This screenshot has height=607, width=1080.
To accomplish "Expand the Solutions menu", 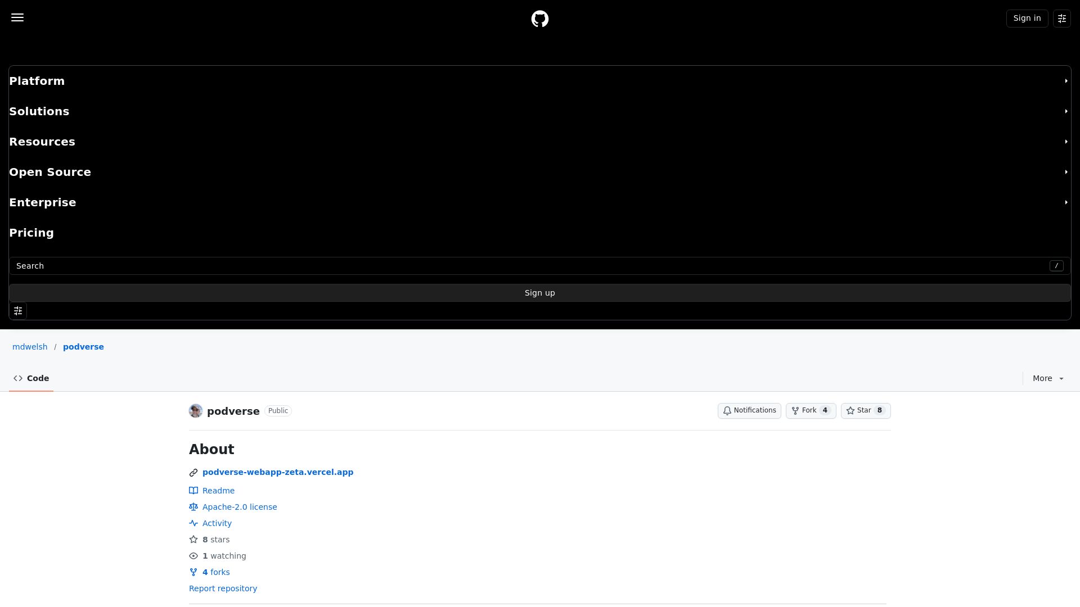I will (x=540, y=111).
